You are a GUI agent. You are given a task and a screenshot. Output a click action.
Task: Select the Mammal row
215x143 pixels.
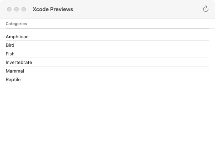15,71
